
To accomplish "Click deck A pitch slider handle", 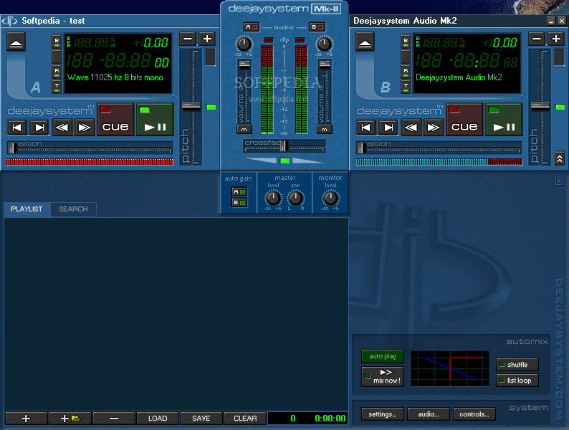I will 191,107.
